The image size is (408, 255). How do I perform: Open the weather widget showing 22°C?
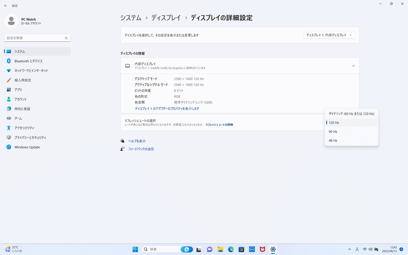click(x=14, y=249)
